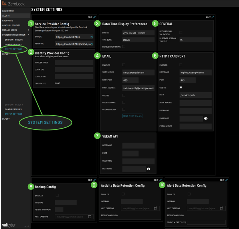Enable the HTTP TRANSPORT checkbox
Screen dimensions: 239x229
tap(181, 65)
